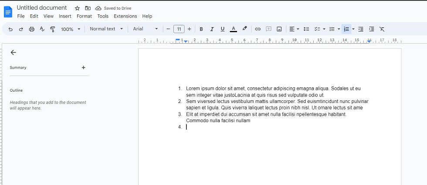Screen dimensions: 427x185
Task: Click Increase indent icon
Action: coord(371,29)
